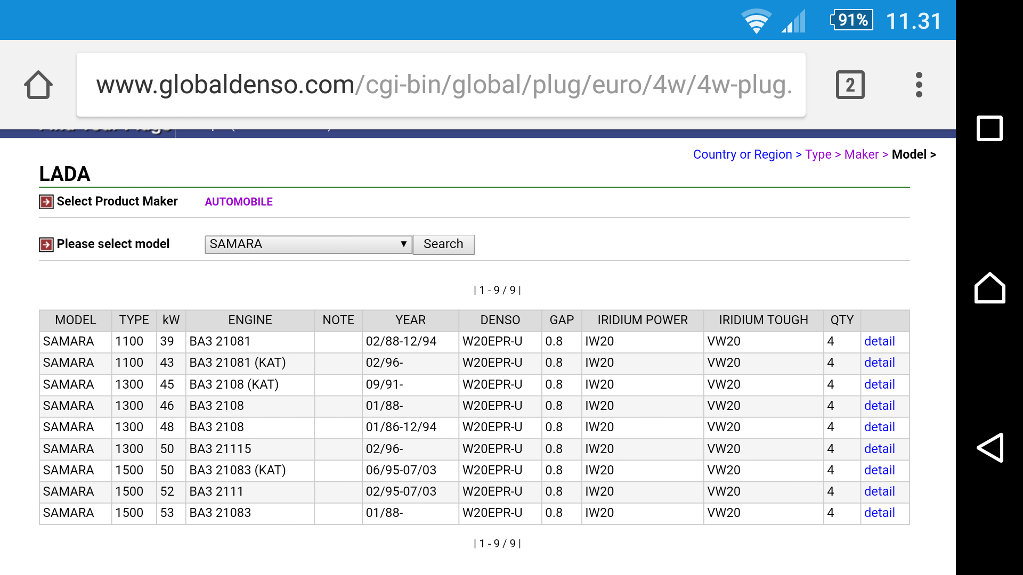Tap the Wi-Fi status icon
Viewport: 1023px width, 575px height.
[x=756, y=21]
